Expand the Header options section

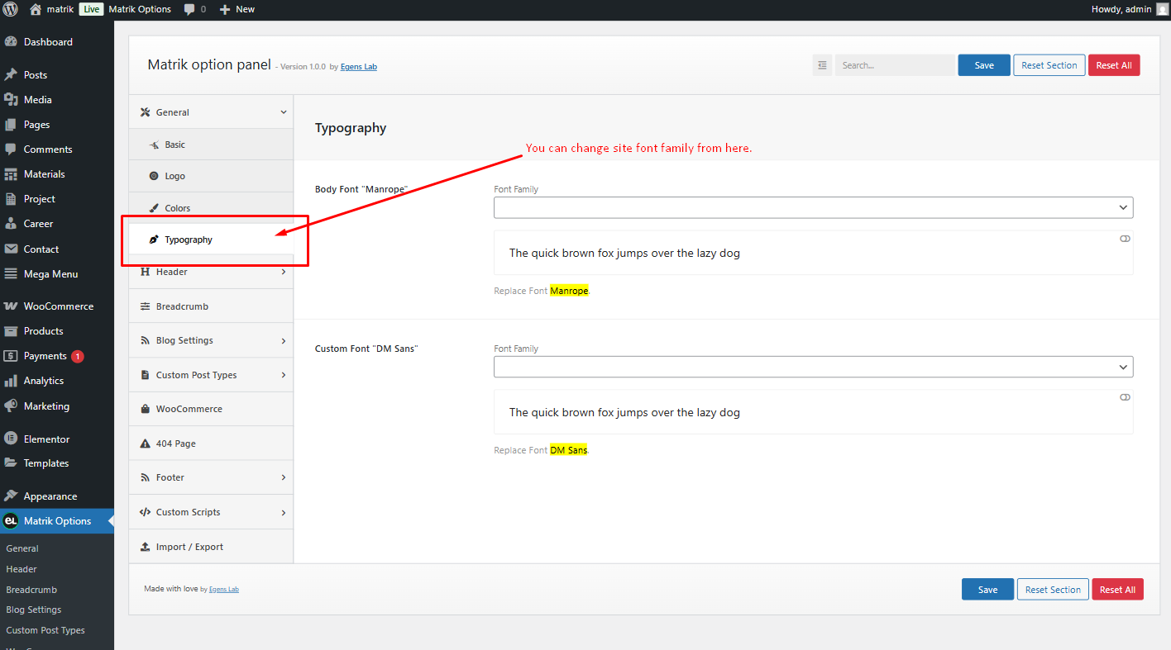(x=211, y=272)
